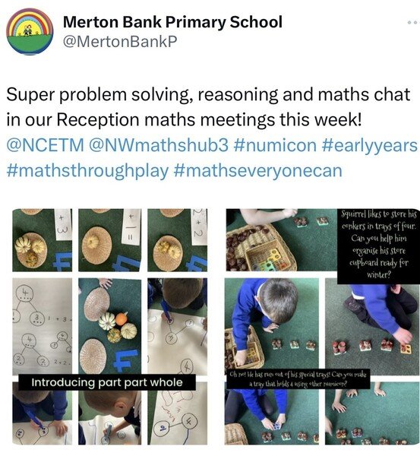
Task: Open the #mathsthroughplay hashtag
Action: (87, 171)
